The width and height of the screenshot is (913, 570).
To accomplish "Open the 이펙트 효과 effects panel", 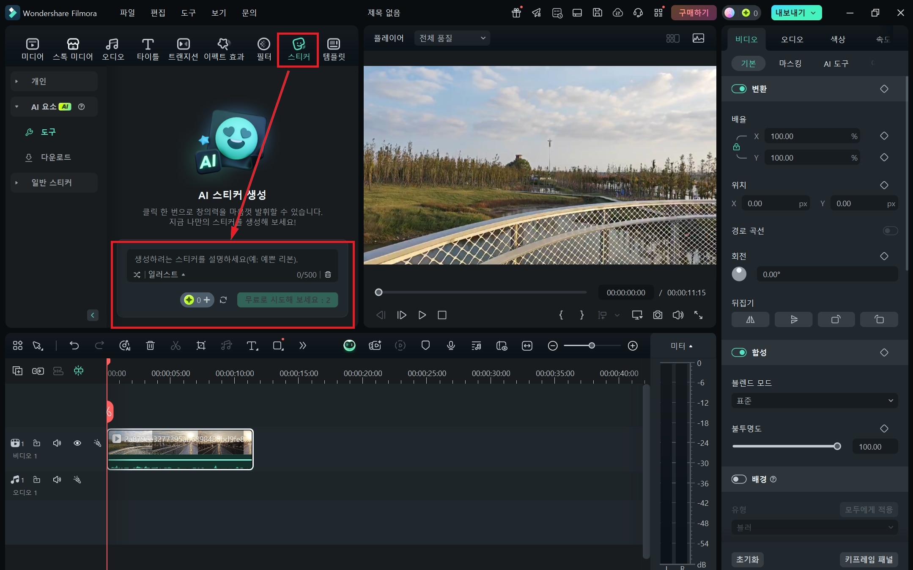I will coord(224,49).
